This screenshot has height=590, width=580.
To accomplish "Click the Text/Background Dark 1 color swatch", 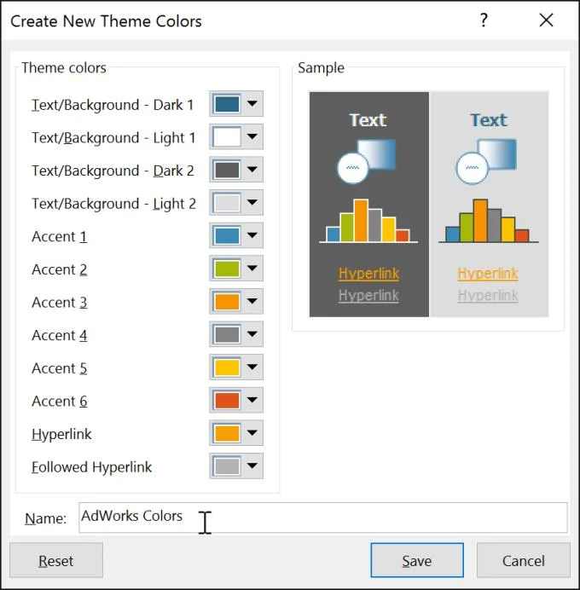I will pyautogui.click(x=227, y=104).
